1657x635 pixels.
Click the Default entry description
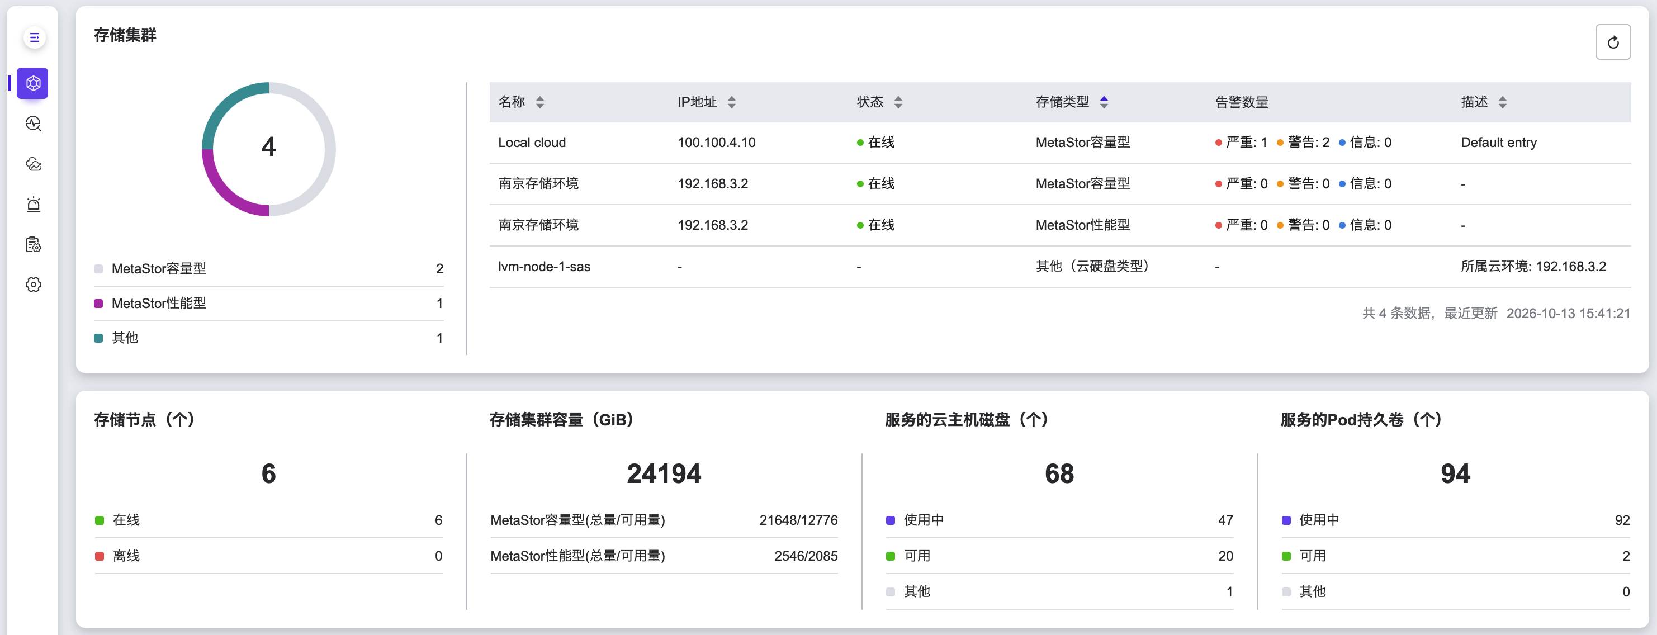[1499, 142]
